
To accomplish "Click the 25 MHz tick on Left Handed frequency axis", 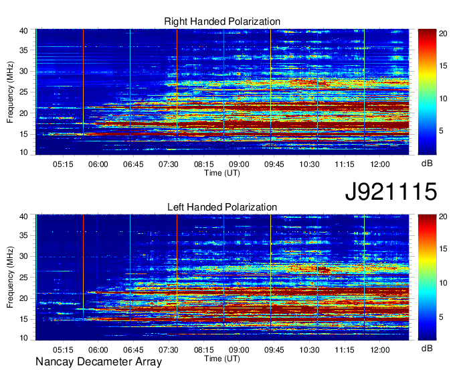I will [23, 277].
